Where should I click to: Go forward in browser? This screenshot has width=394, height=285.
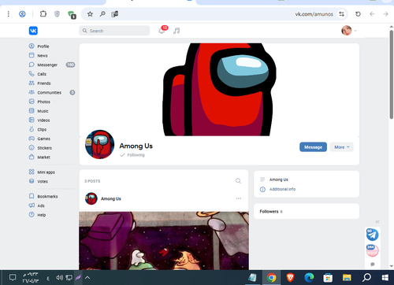[x=385, y=14]
